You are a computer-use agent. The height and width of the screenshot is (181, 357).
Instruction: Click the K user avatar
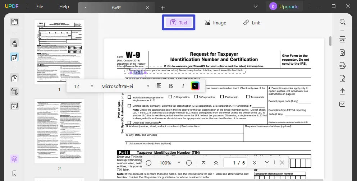pyautogui.click(x=273, y=6)
